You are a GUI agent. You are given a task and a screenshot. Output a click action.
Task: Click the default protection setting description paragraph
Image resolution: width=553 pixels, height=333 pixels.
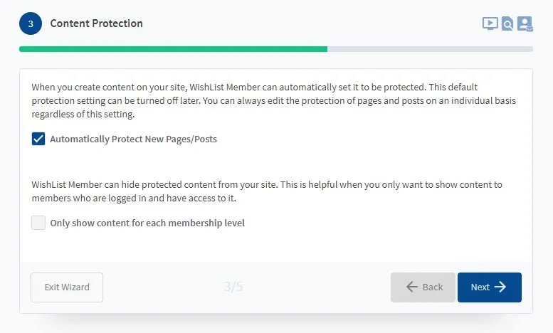(274, 100)
